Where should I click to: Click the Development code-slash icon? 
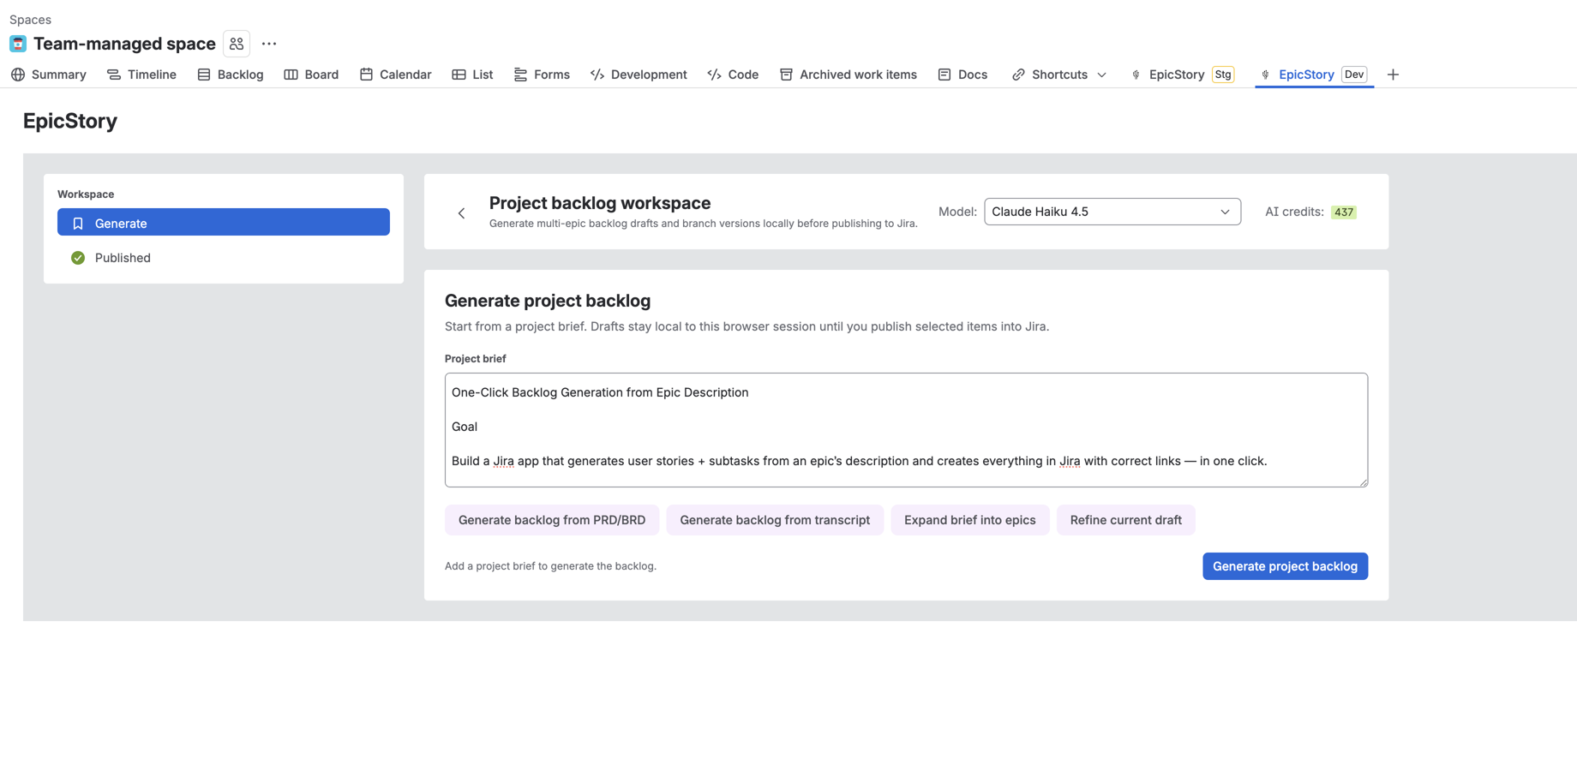point(597,75)
